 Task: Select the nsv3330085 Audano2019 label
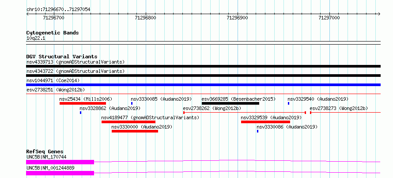point(161,99)
